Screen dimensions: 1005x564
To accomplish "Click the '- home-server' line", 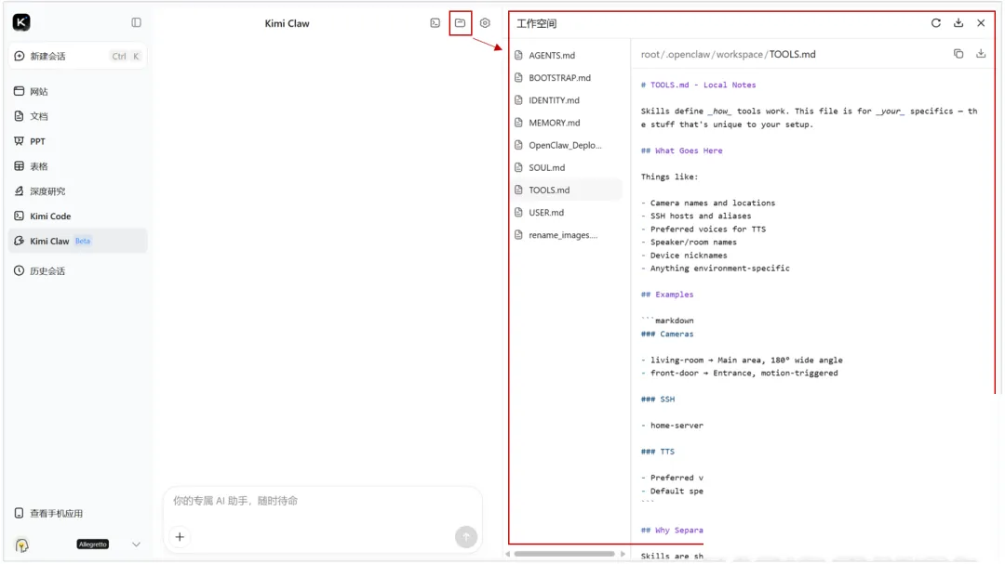I will (673, 426).
